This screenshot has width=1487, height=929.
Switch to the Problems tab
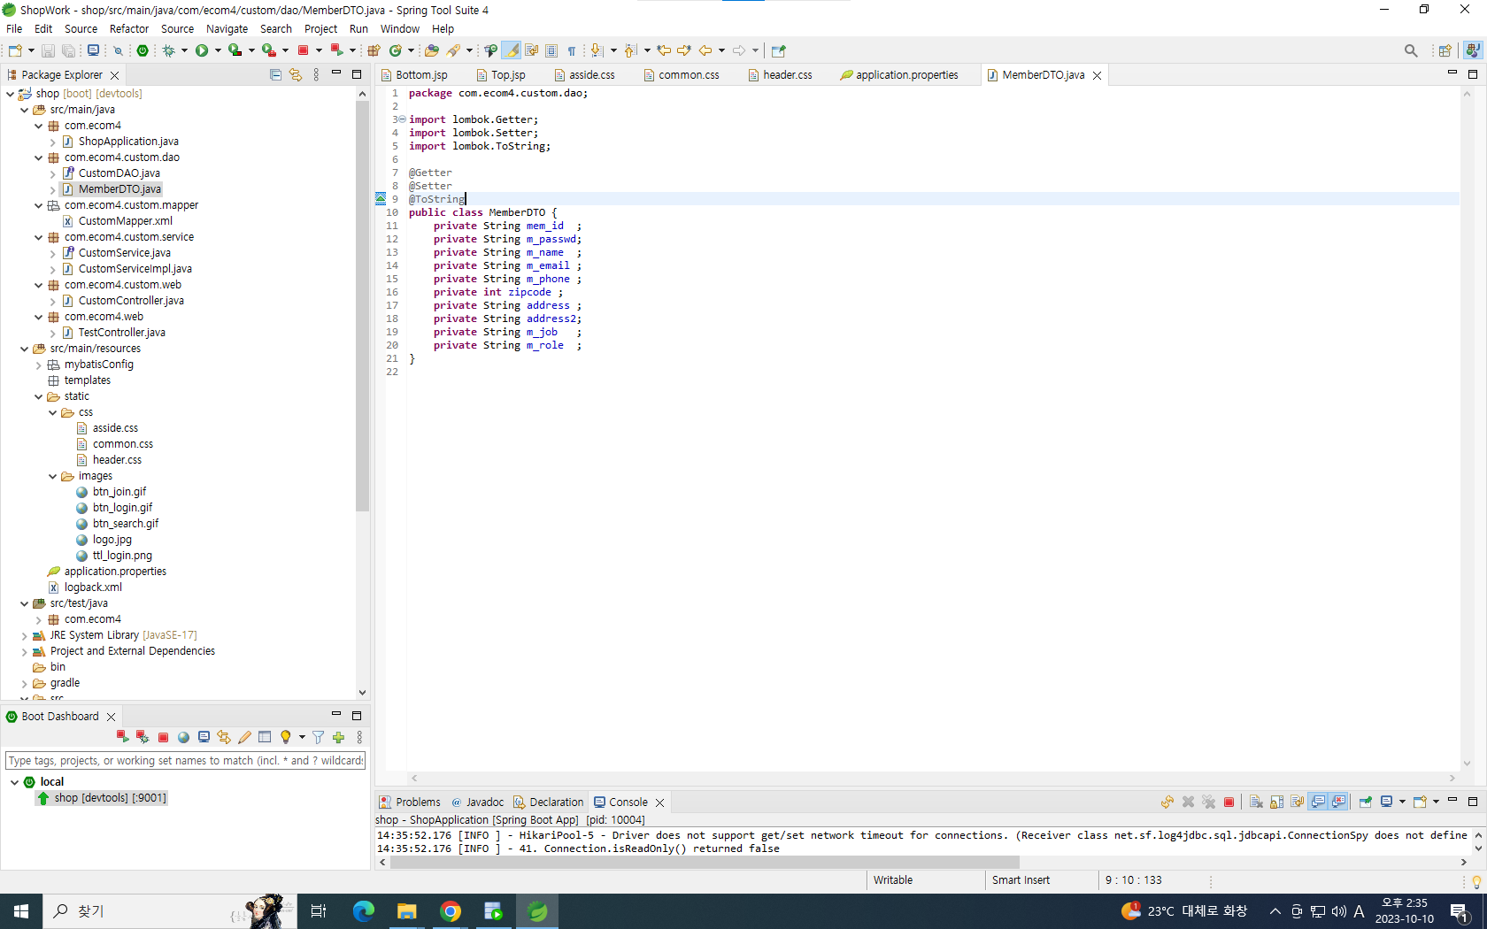[409, 802]
